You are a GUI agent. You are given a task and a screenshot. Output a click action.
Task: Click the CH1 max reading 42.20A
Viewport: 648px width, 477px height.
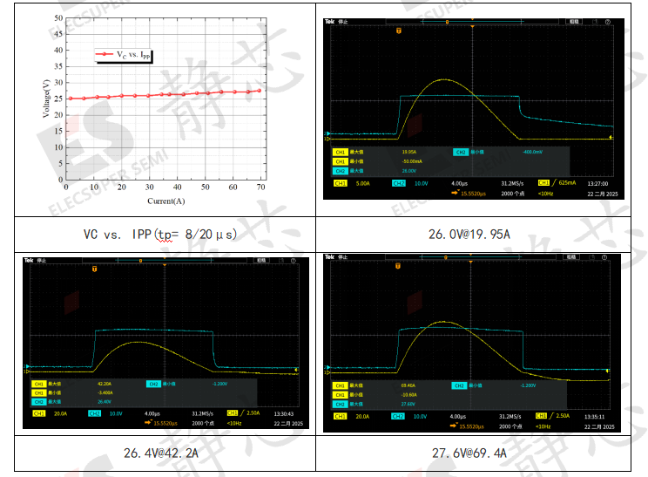tap(105, 384)
